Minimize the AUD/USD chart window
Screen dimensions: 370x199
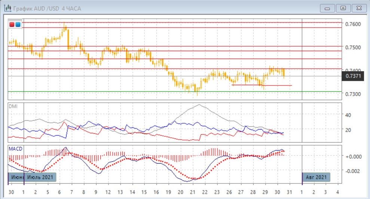[330, 8]
